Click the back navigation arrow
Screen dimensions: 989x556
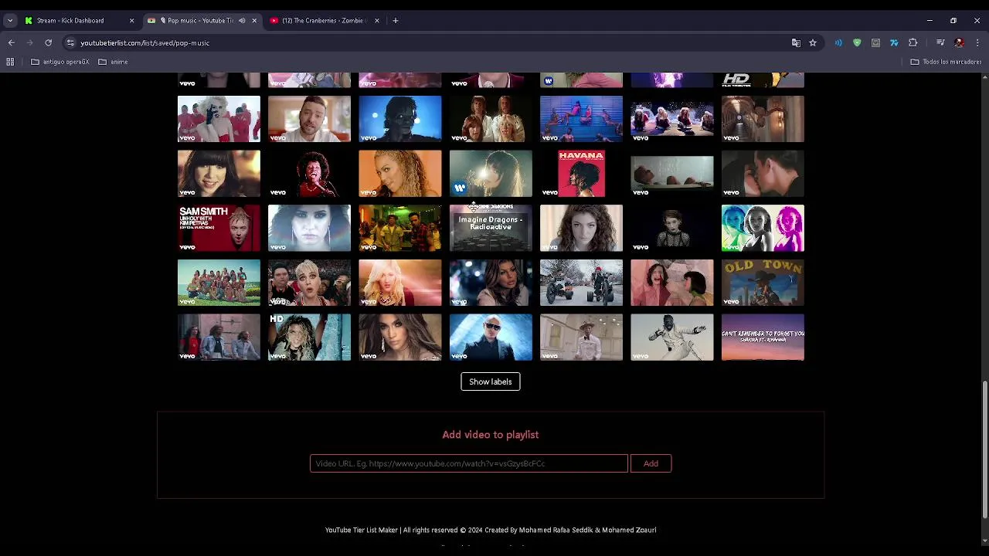tap(11, 43)
